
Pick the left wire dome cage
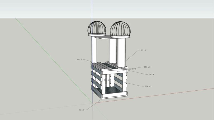(x=97, y=28)
